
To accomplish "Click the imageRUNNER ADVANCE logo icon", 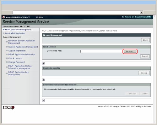I will [4, 17].
